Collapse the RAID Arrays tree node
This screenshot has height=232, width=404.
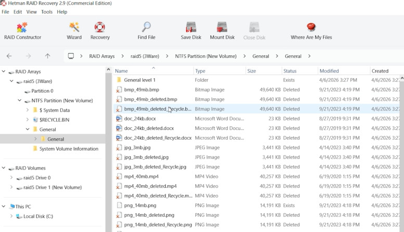tap(4, 71)
